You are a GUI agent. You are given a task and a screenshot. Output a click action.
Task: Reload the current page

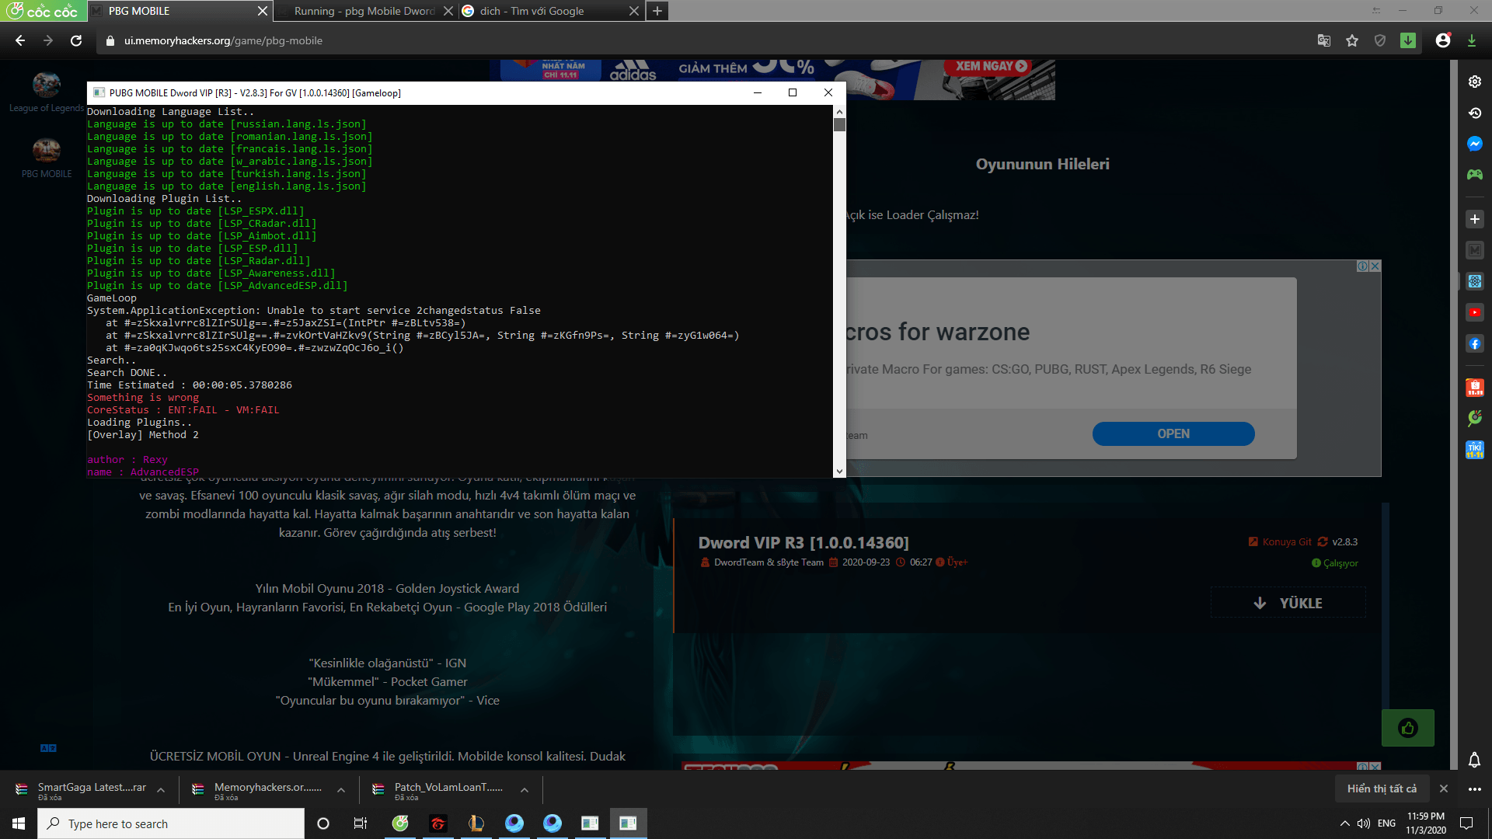[x=76, y=40]
